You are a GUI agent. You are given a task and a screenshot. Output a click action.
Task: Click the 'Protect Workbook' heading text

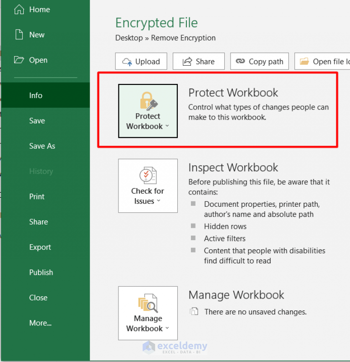(233, 93)
